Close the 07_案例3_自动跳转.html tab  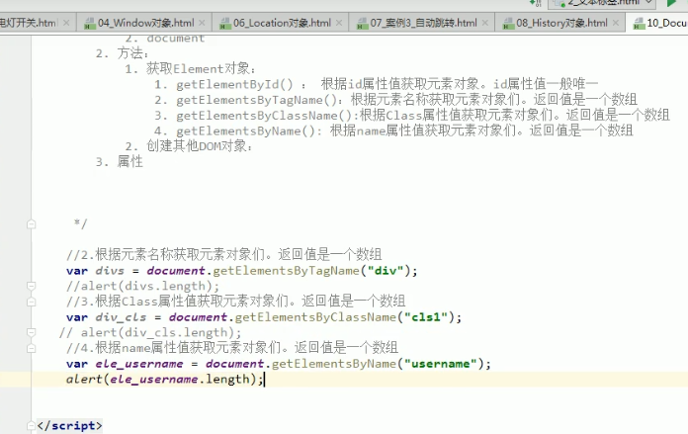[x=484, y=23]
